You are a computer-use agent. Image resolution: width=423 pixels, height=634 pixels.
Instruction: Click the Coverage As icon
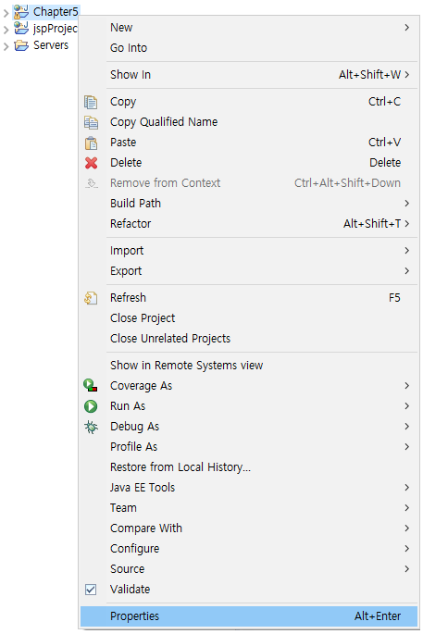(90, 385)
